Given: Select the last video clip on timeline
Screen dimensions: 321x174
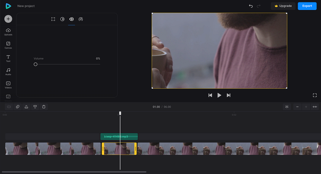Looking at the screenshot, I should click(x=229, y=148).
